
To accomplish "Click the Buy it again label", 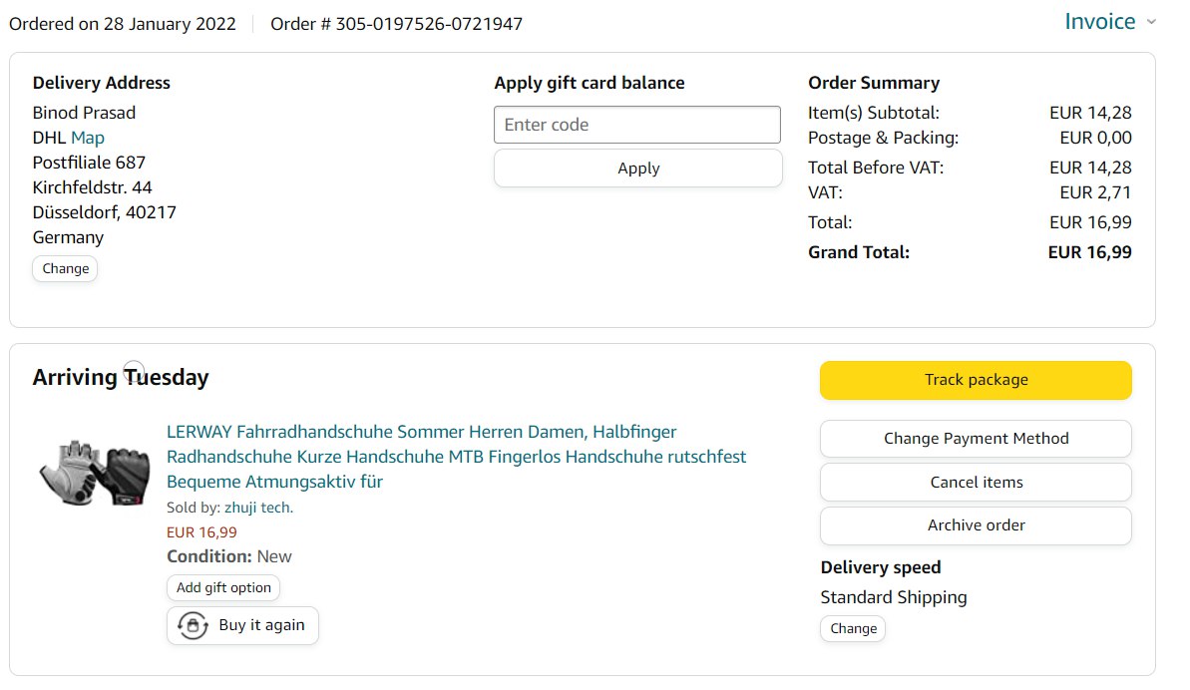I will pos(261,626).
